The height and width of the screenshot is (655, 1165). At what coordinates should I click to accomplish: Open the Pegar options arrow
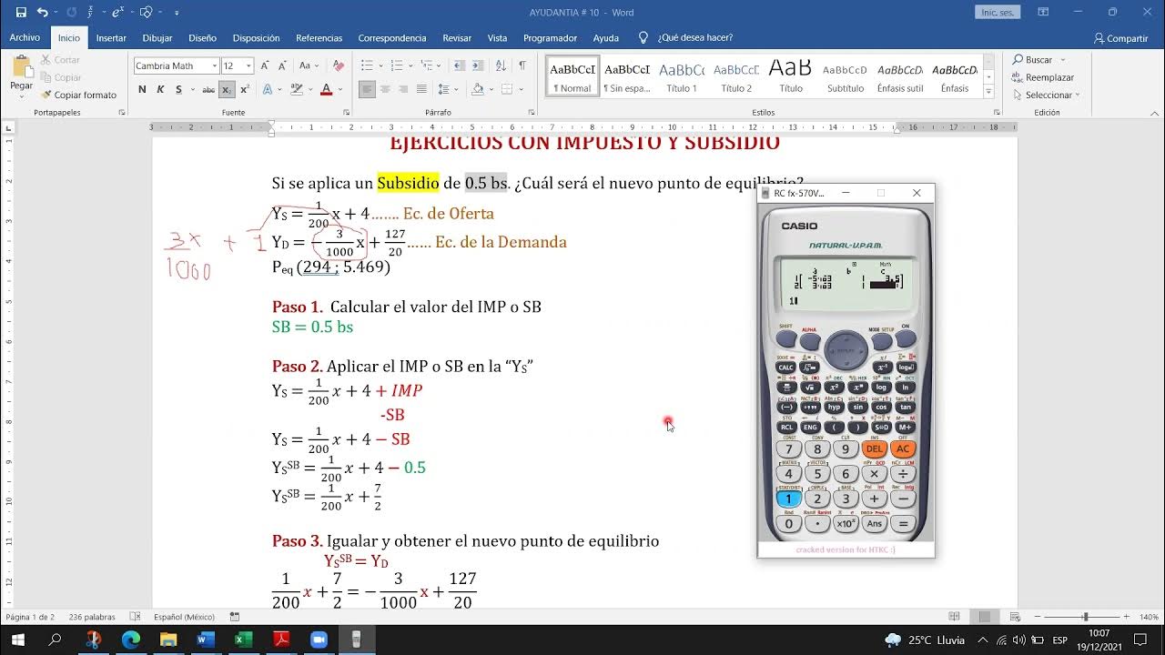pos(21,96)
